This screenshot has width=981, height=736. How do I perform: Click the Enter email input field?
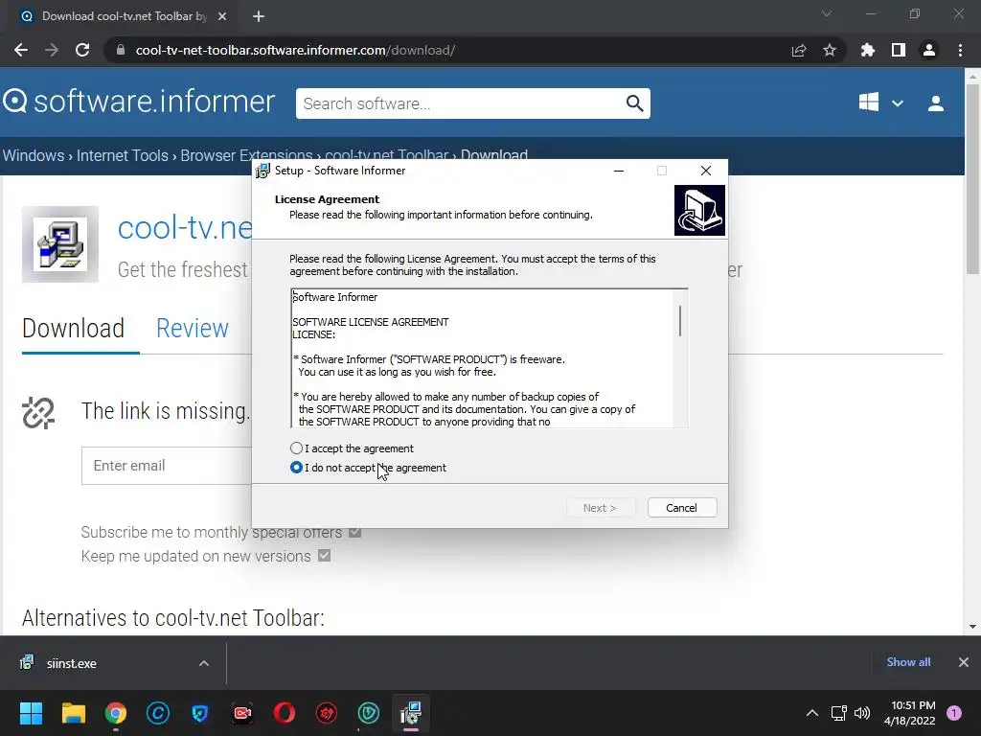pyautogui.click(x=167, y=466)
